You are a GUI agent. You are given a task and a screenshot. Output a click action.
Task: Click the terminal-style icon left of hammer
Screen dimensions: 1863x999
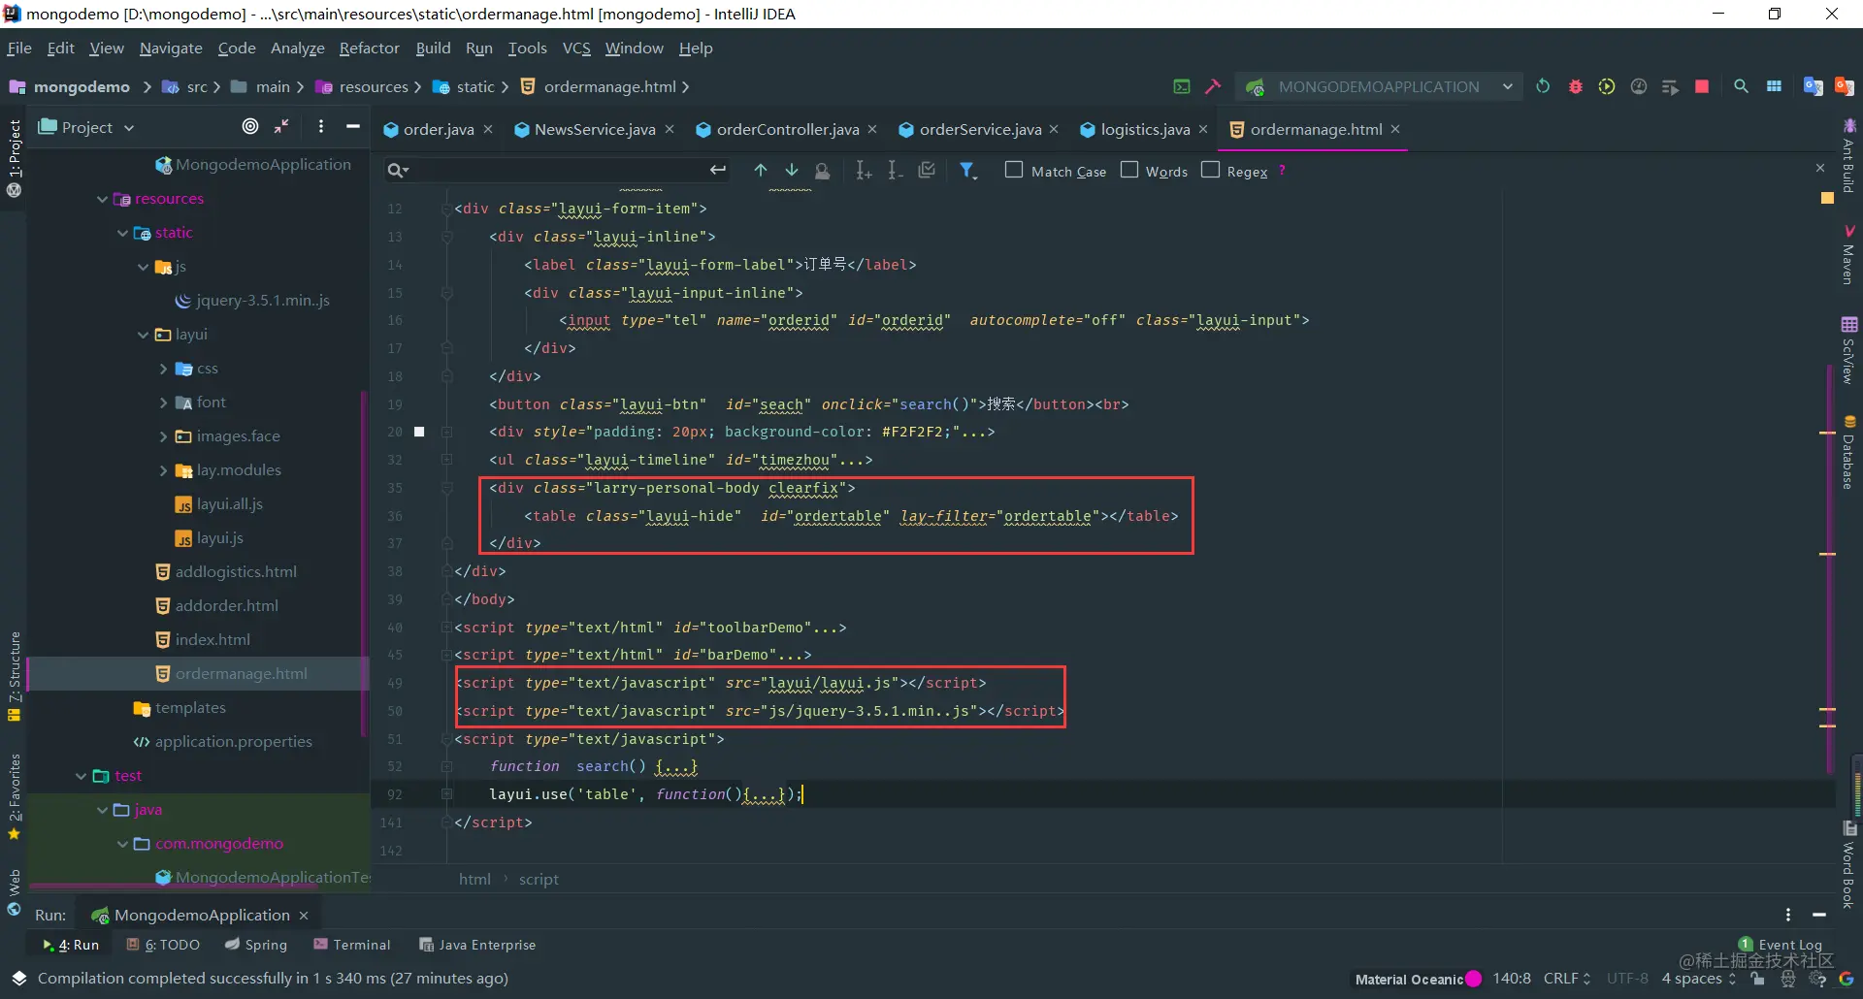pos(1182,86)
